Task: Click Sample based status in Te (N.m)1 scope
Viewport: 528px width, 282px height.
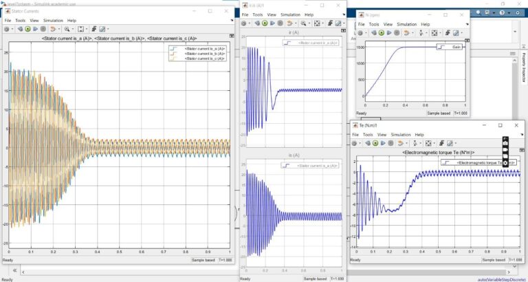Action: [494, 260]
